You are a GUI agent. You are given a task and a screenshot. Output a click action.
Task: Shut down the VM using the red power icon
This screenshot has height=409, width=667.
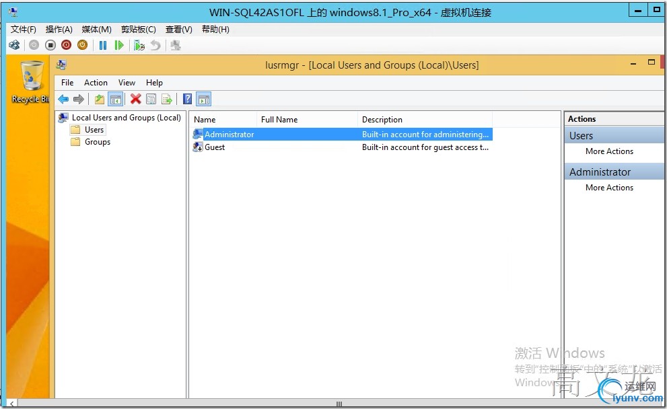[x=66, y=45]
